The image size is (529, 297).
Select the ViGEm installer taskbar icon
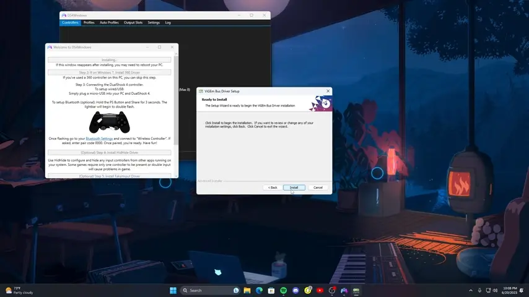click(x=356, y=290)
